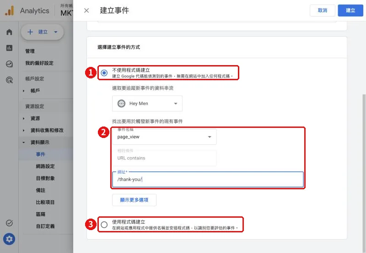This screenshot has height=253, width=366.
Task: Click the URL contains condition field
Action: tap(164, 158)
